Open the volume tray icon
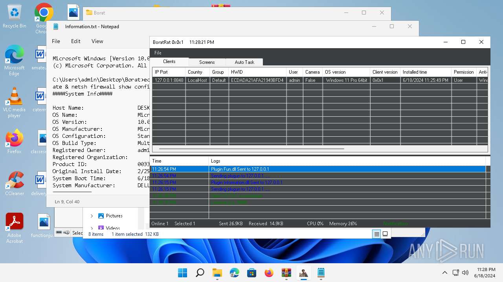 tap(465, 273)
